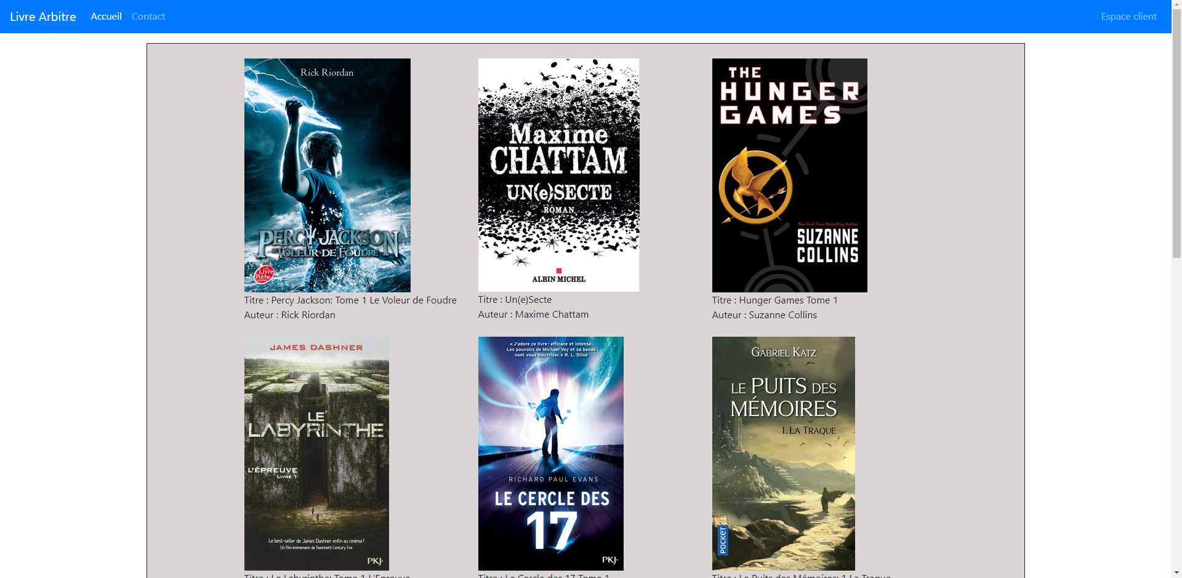The width and height of the screenshot is (1182, 578).
Task: Open the Hunger Games book cover
Action: pyautogui.click(x=789, y=175)
